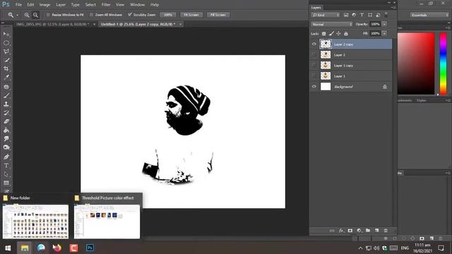Select the Elliptical Marquee tool
The width and height of the screenshot is (452, 254).
click(6, 43)
